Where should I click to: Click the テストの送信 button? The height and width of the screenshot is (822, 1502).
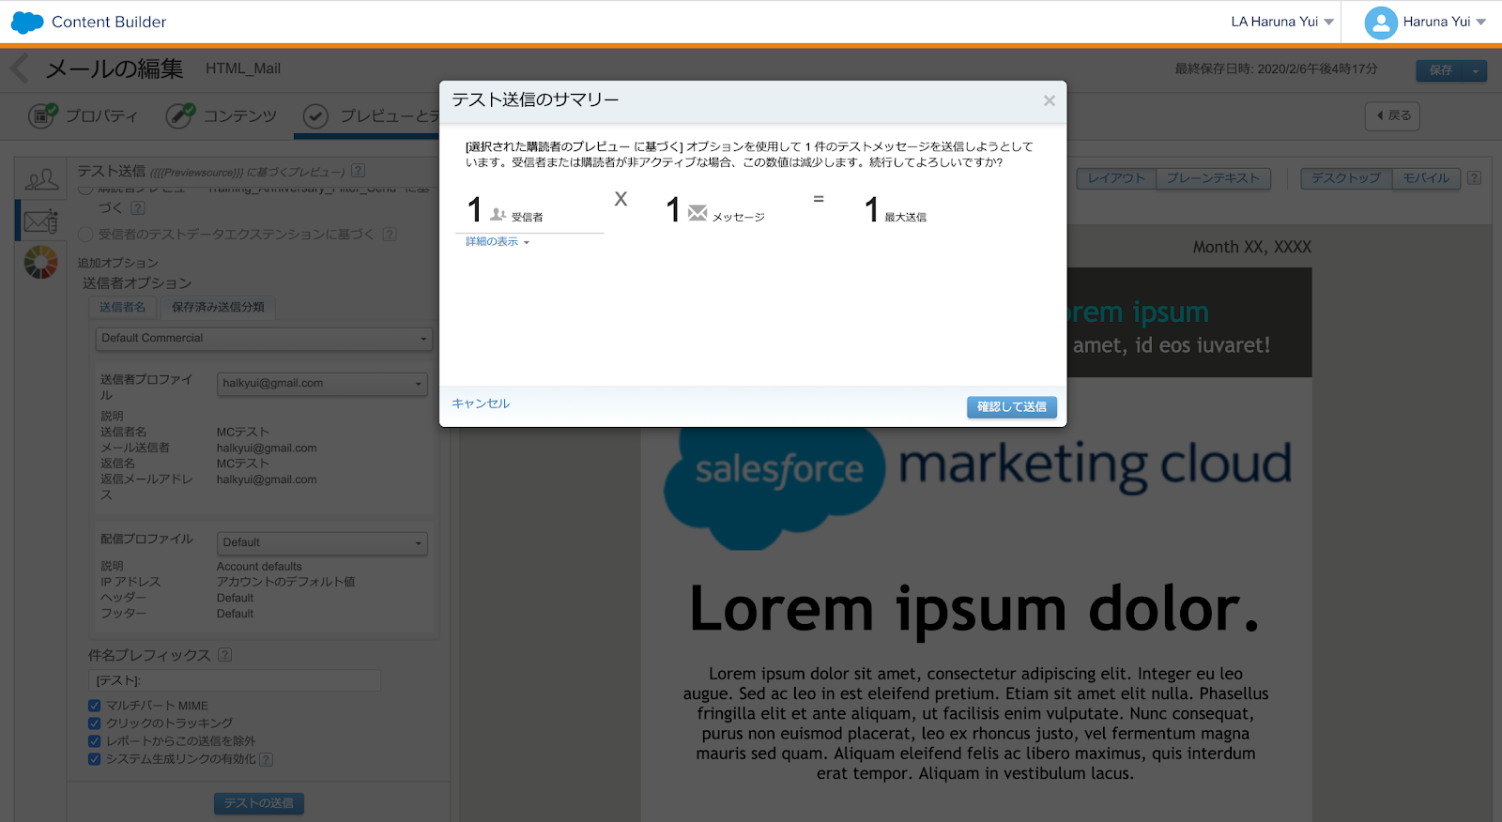tap(259, 803)
